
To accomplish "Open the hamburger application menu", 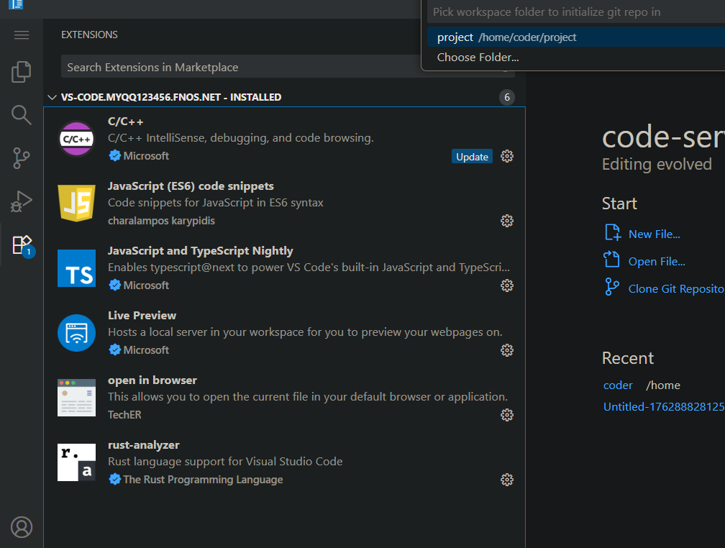I will click(22, 35).
